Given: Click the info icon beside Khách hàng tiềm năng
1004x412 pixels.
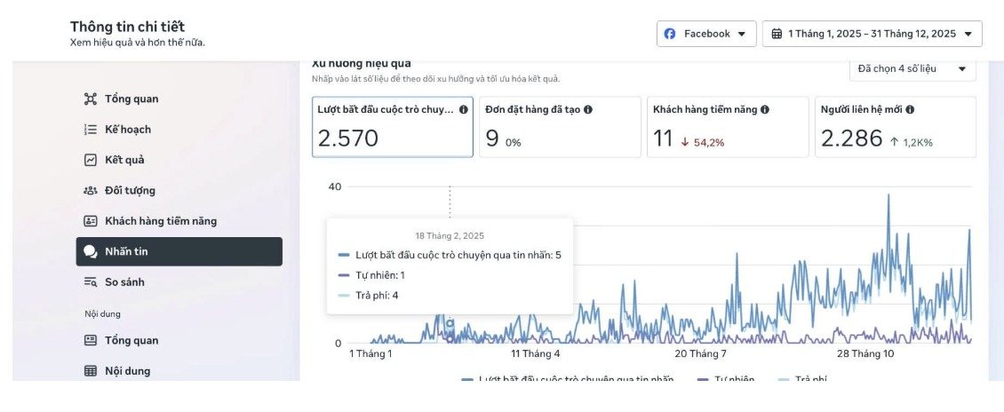Looking at the screenshot, I should point(764,109).
